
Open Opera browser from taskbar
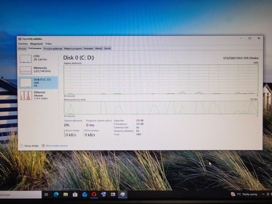click(x=94, y=194)
